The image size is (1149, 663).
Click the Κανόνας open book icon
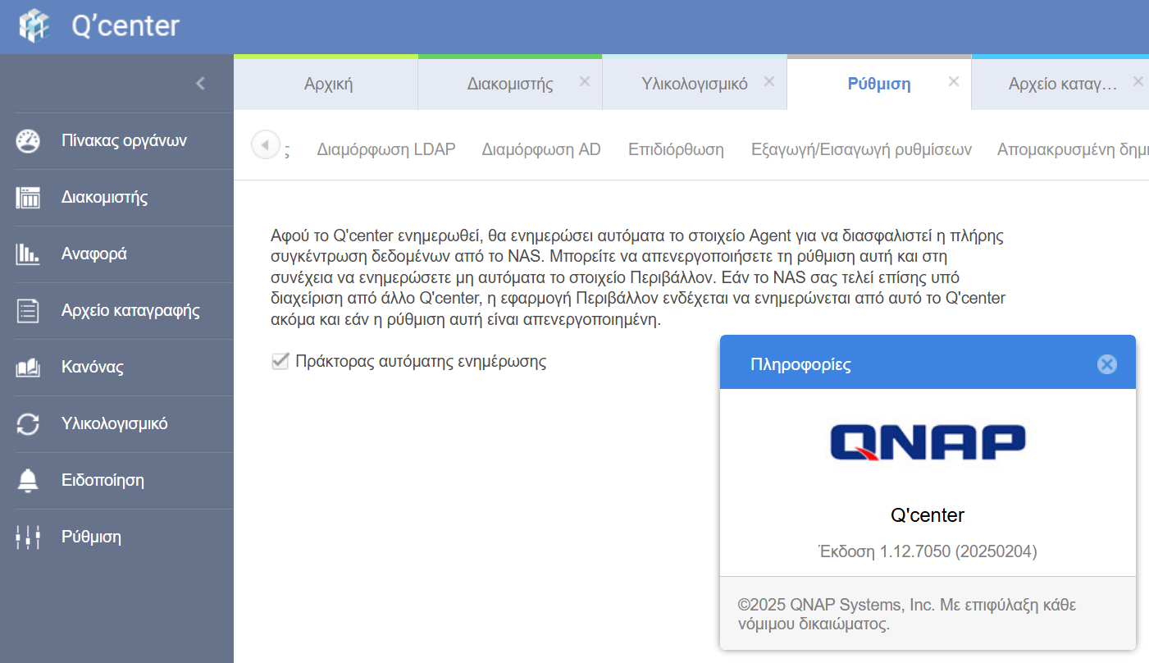[x=28, y=368]
